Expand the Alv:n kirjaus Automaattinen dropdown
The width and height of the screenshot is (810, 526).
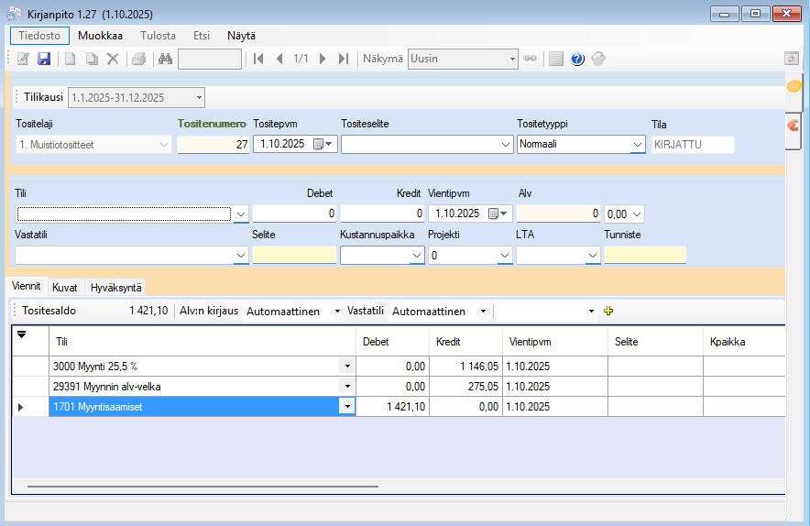(337, 312)
